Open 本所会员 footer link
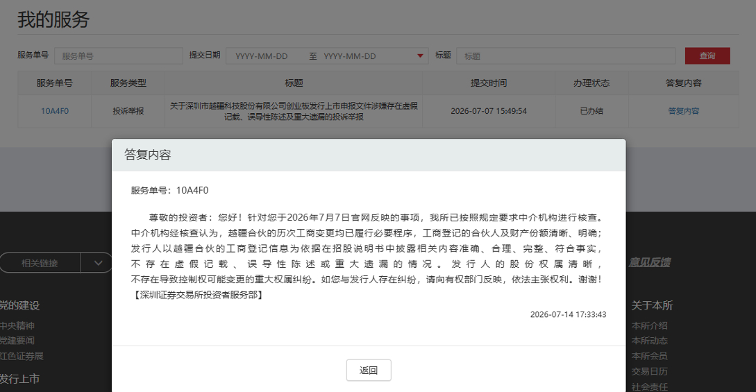 click(650, 356)
